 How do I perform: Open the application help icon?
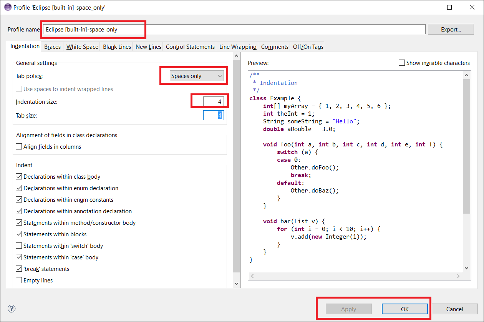pyautogui.click(x=12, y=309)
